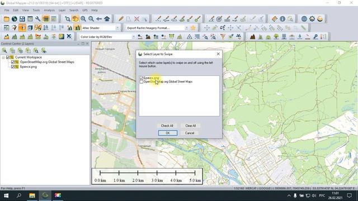Close the Select Layer to Swipe dialog
Image resolution: width=358 pixels, height=201 pixels.
218,54
